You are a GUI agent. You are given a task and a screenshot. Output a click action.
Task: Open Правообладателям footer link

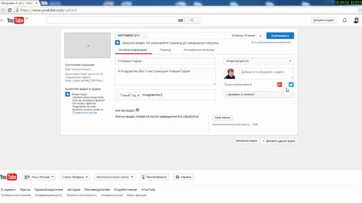tap(49, 189)
